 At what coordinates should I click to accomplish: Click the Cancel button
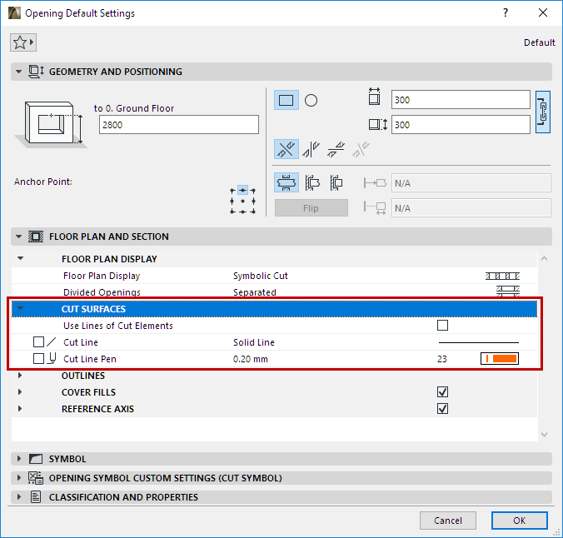pos(448,521)
